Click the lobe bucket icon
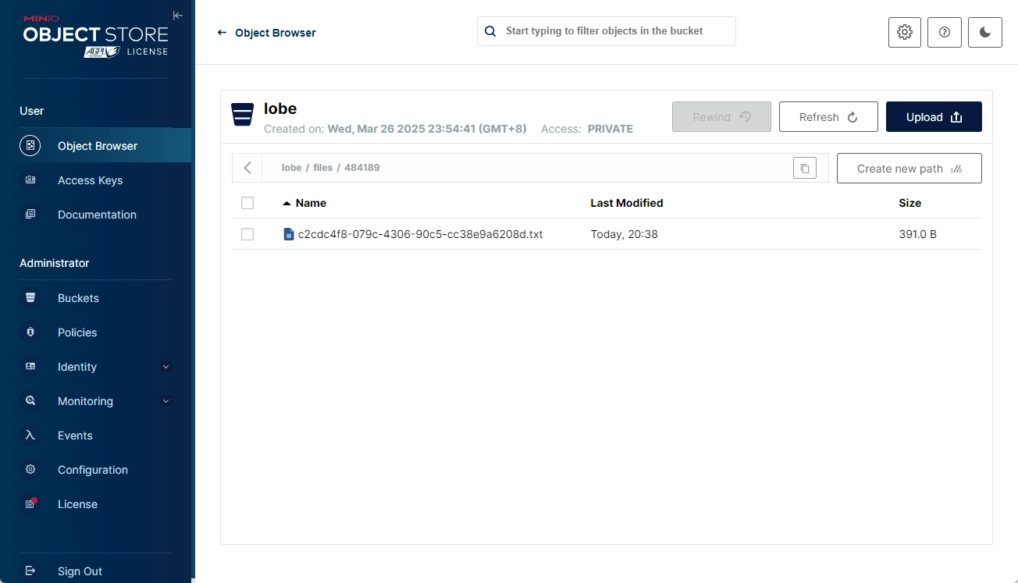 243,114
